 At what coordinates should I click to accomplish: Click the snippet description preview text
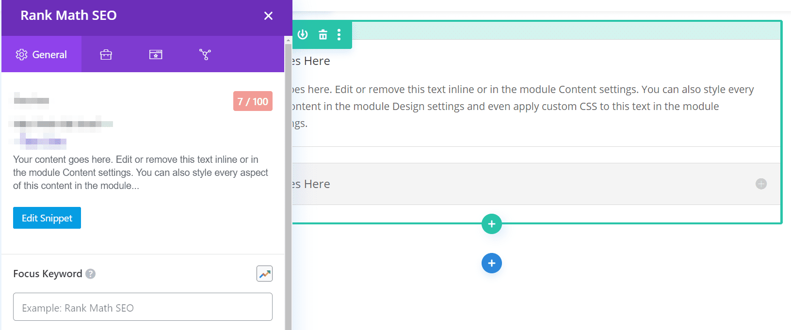pos(141,173)
